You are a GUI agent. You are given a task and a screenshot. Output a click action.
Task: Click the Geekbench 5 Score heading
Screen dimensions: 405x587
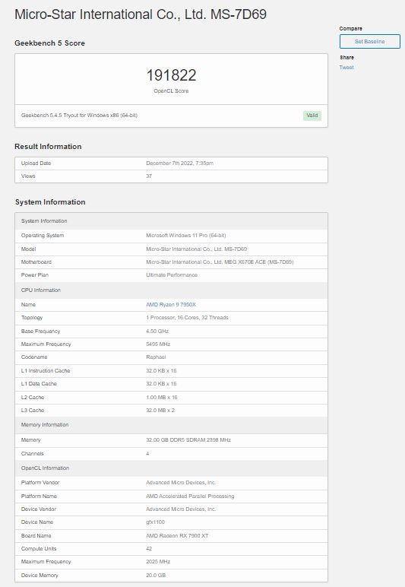tap(49, 43)
